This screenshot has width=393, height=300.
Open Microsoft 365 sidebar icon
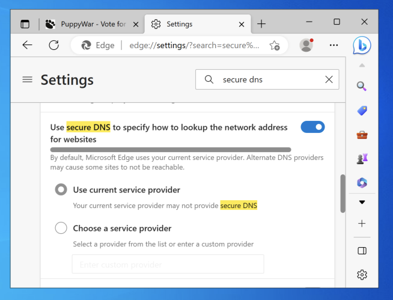pyautogui.click(x=362, y=183)
